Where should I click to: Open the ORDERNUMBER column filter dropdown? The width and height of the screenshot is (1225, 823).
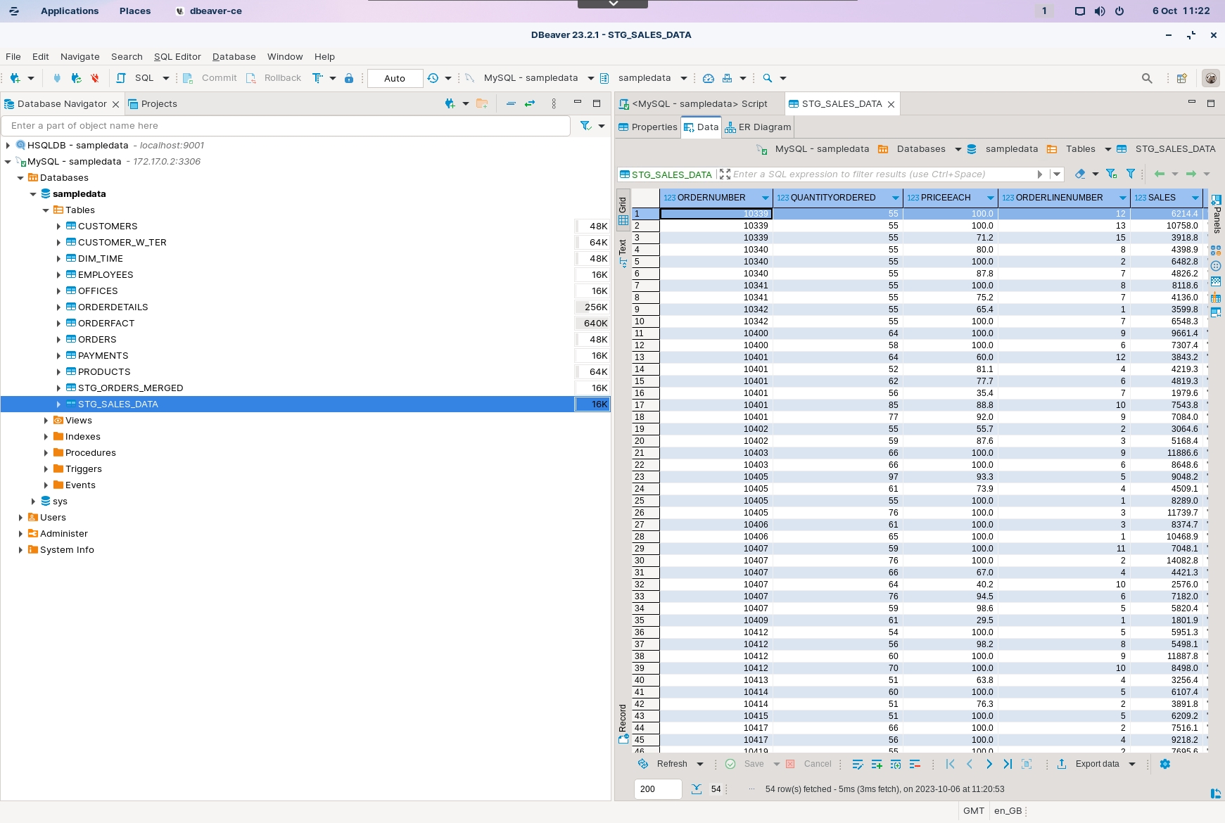tap(765, 198)
